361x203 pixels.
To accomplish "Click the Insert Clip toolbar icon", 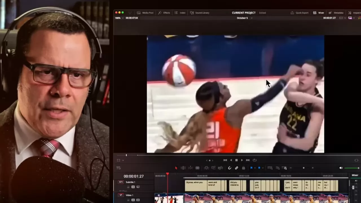I will tap(206, 168).
